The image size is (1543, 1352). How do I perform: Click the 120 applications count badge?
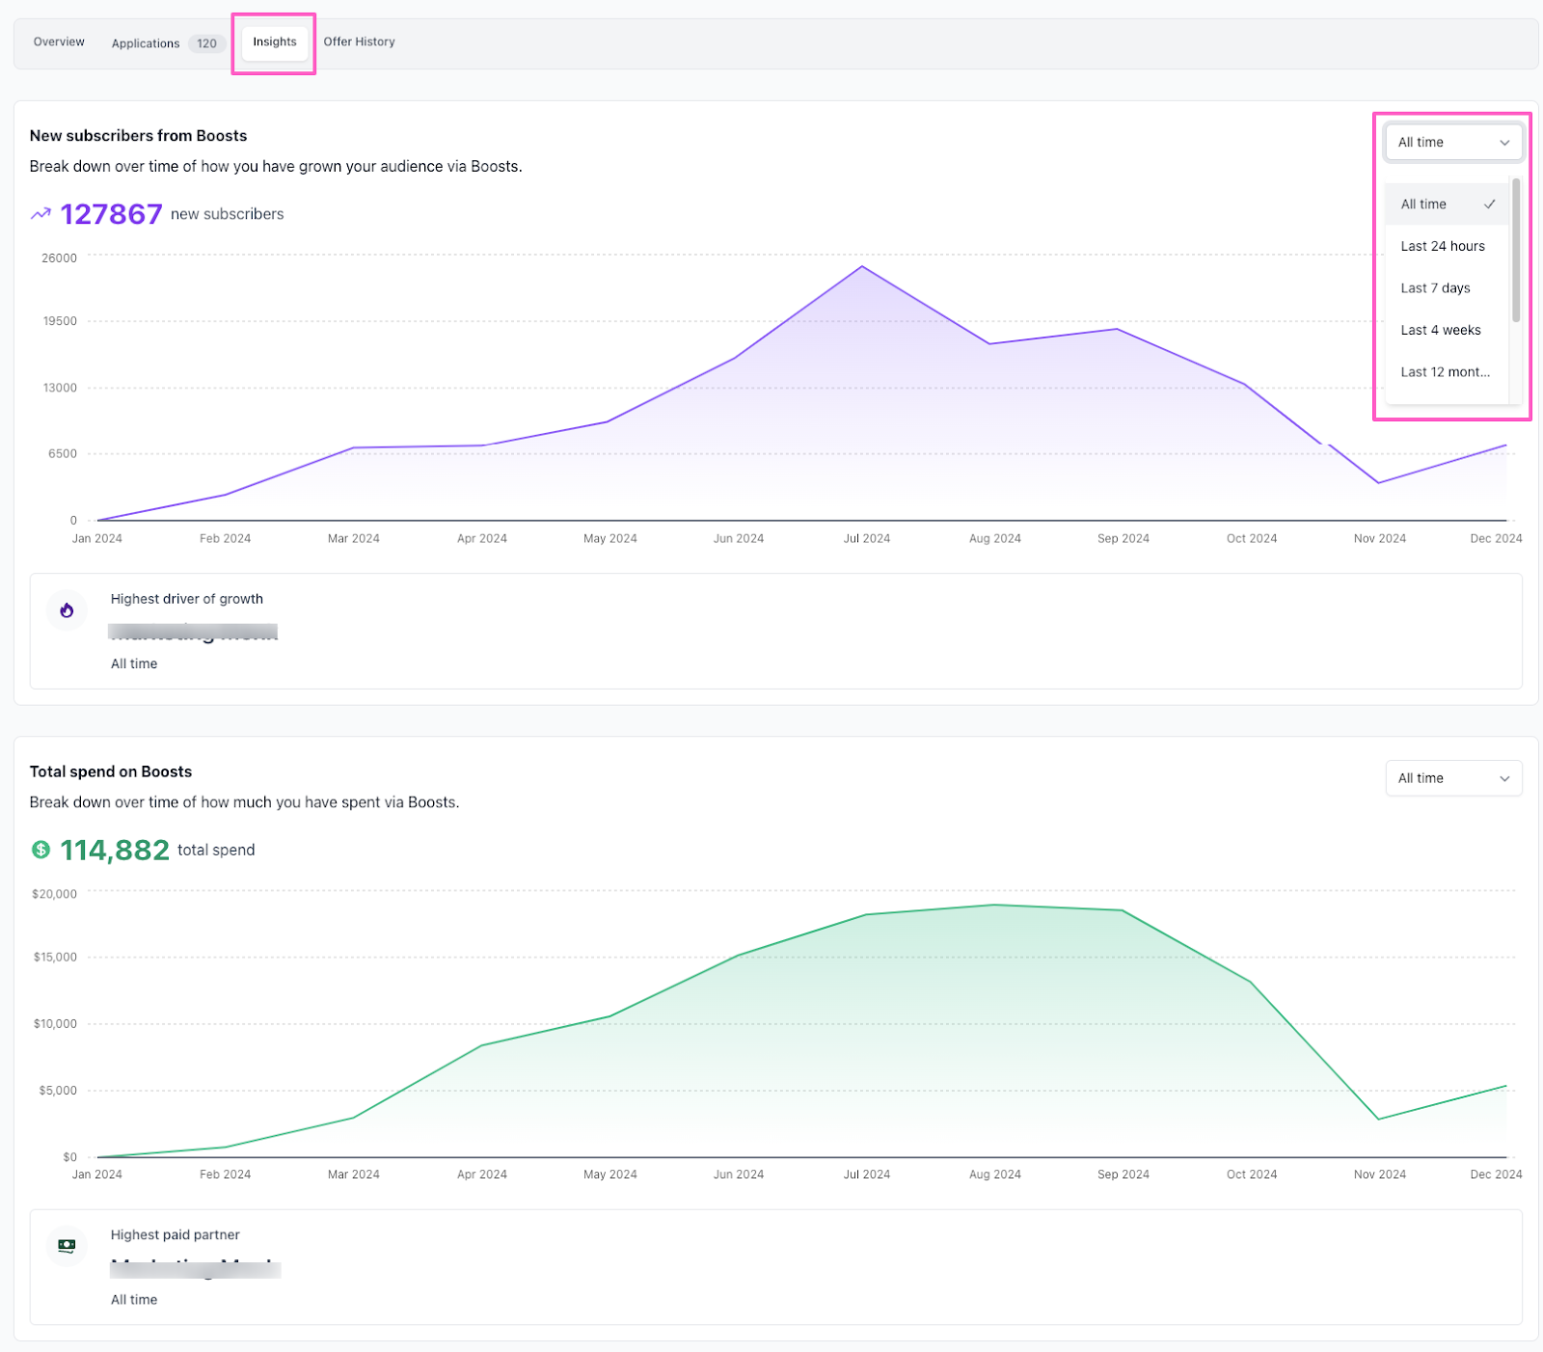click(x=206, y=43)
